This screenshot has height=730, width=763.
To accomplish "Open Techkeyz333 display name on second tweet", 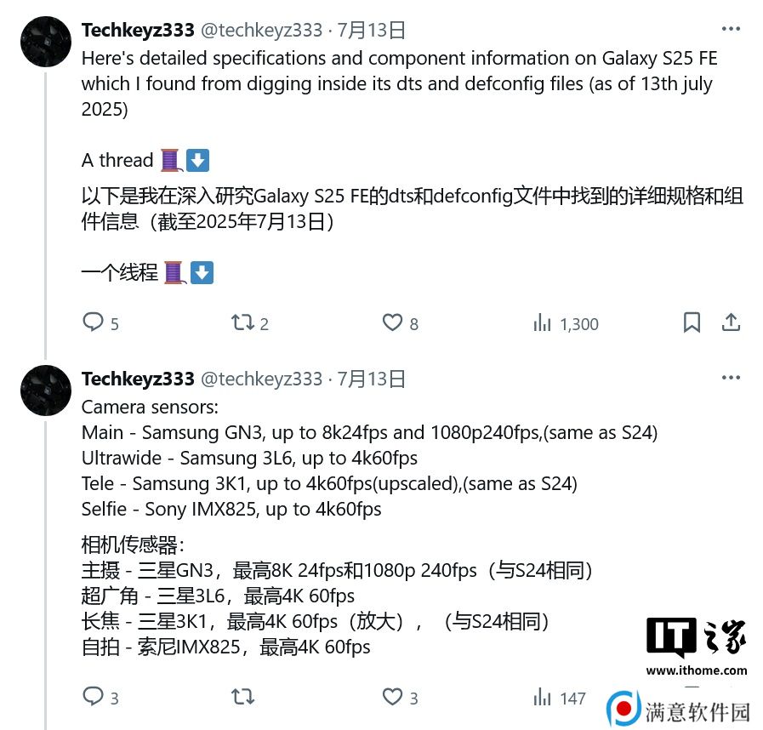I will pos(138,379).
